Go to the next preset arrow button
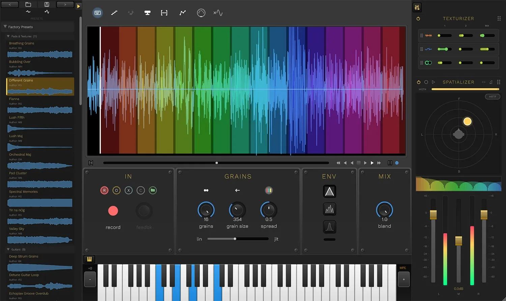The width and height of the screenshot is (506, 301). tap(65, 4)
